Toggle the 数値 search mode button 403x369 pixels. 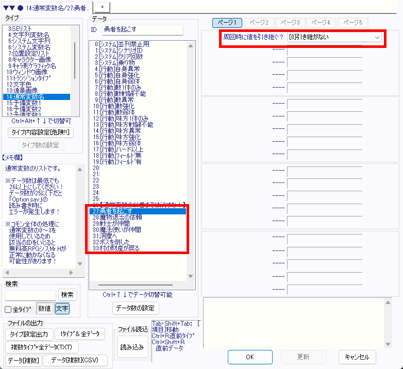click(x=44, y=309)
